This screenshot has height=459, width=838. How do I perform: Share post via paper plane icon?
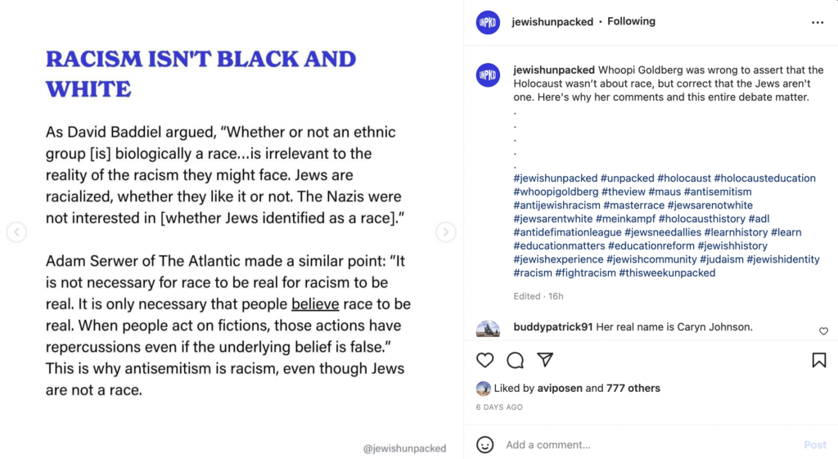pos(545,360)
